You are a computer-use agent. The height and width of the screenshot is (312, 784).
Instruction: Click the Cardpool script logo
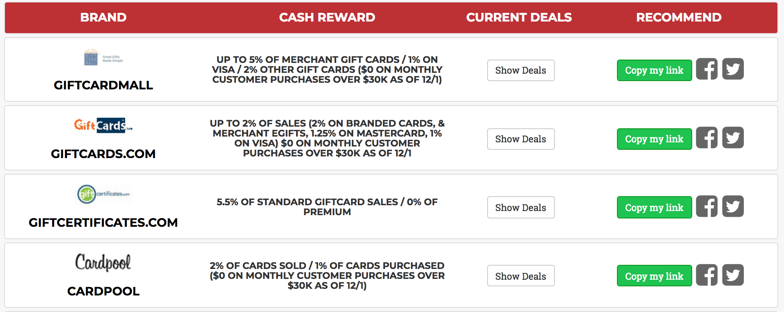pyautogui.click(x=103, y=262)
